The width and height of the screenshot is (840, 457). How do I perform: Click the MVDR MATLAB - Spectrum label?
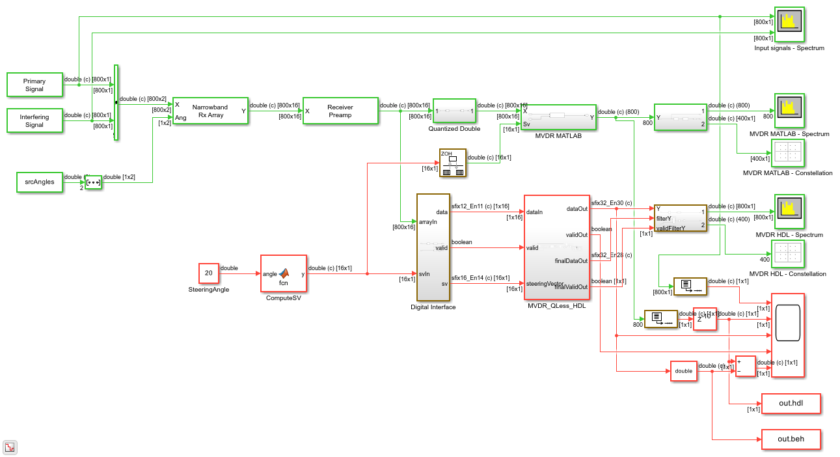tap(789, 133)
